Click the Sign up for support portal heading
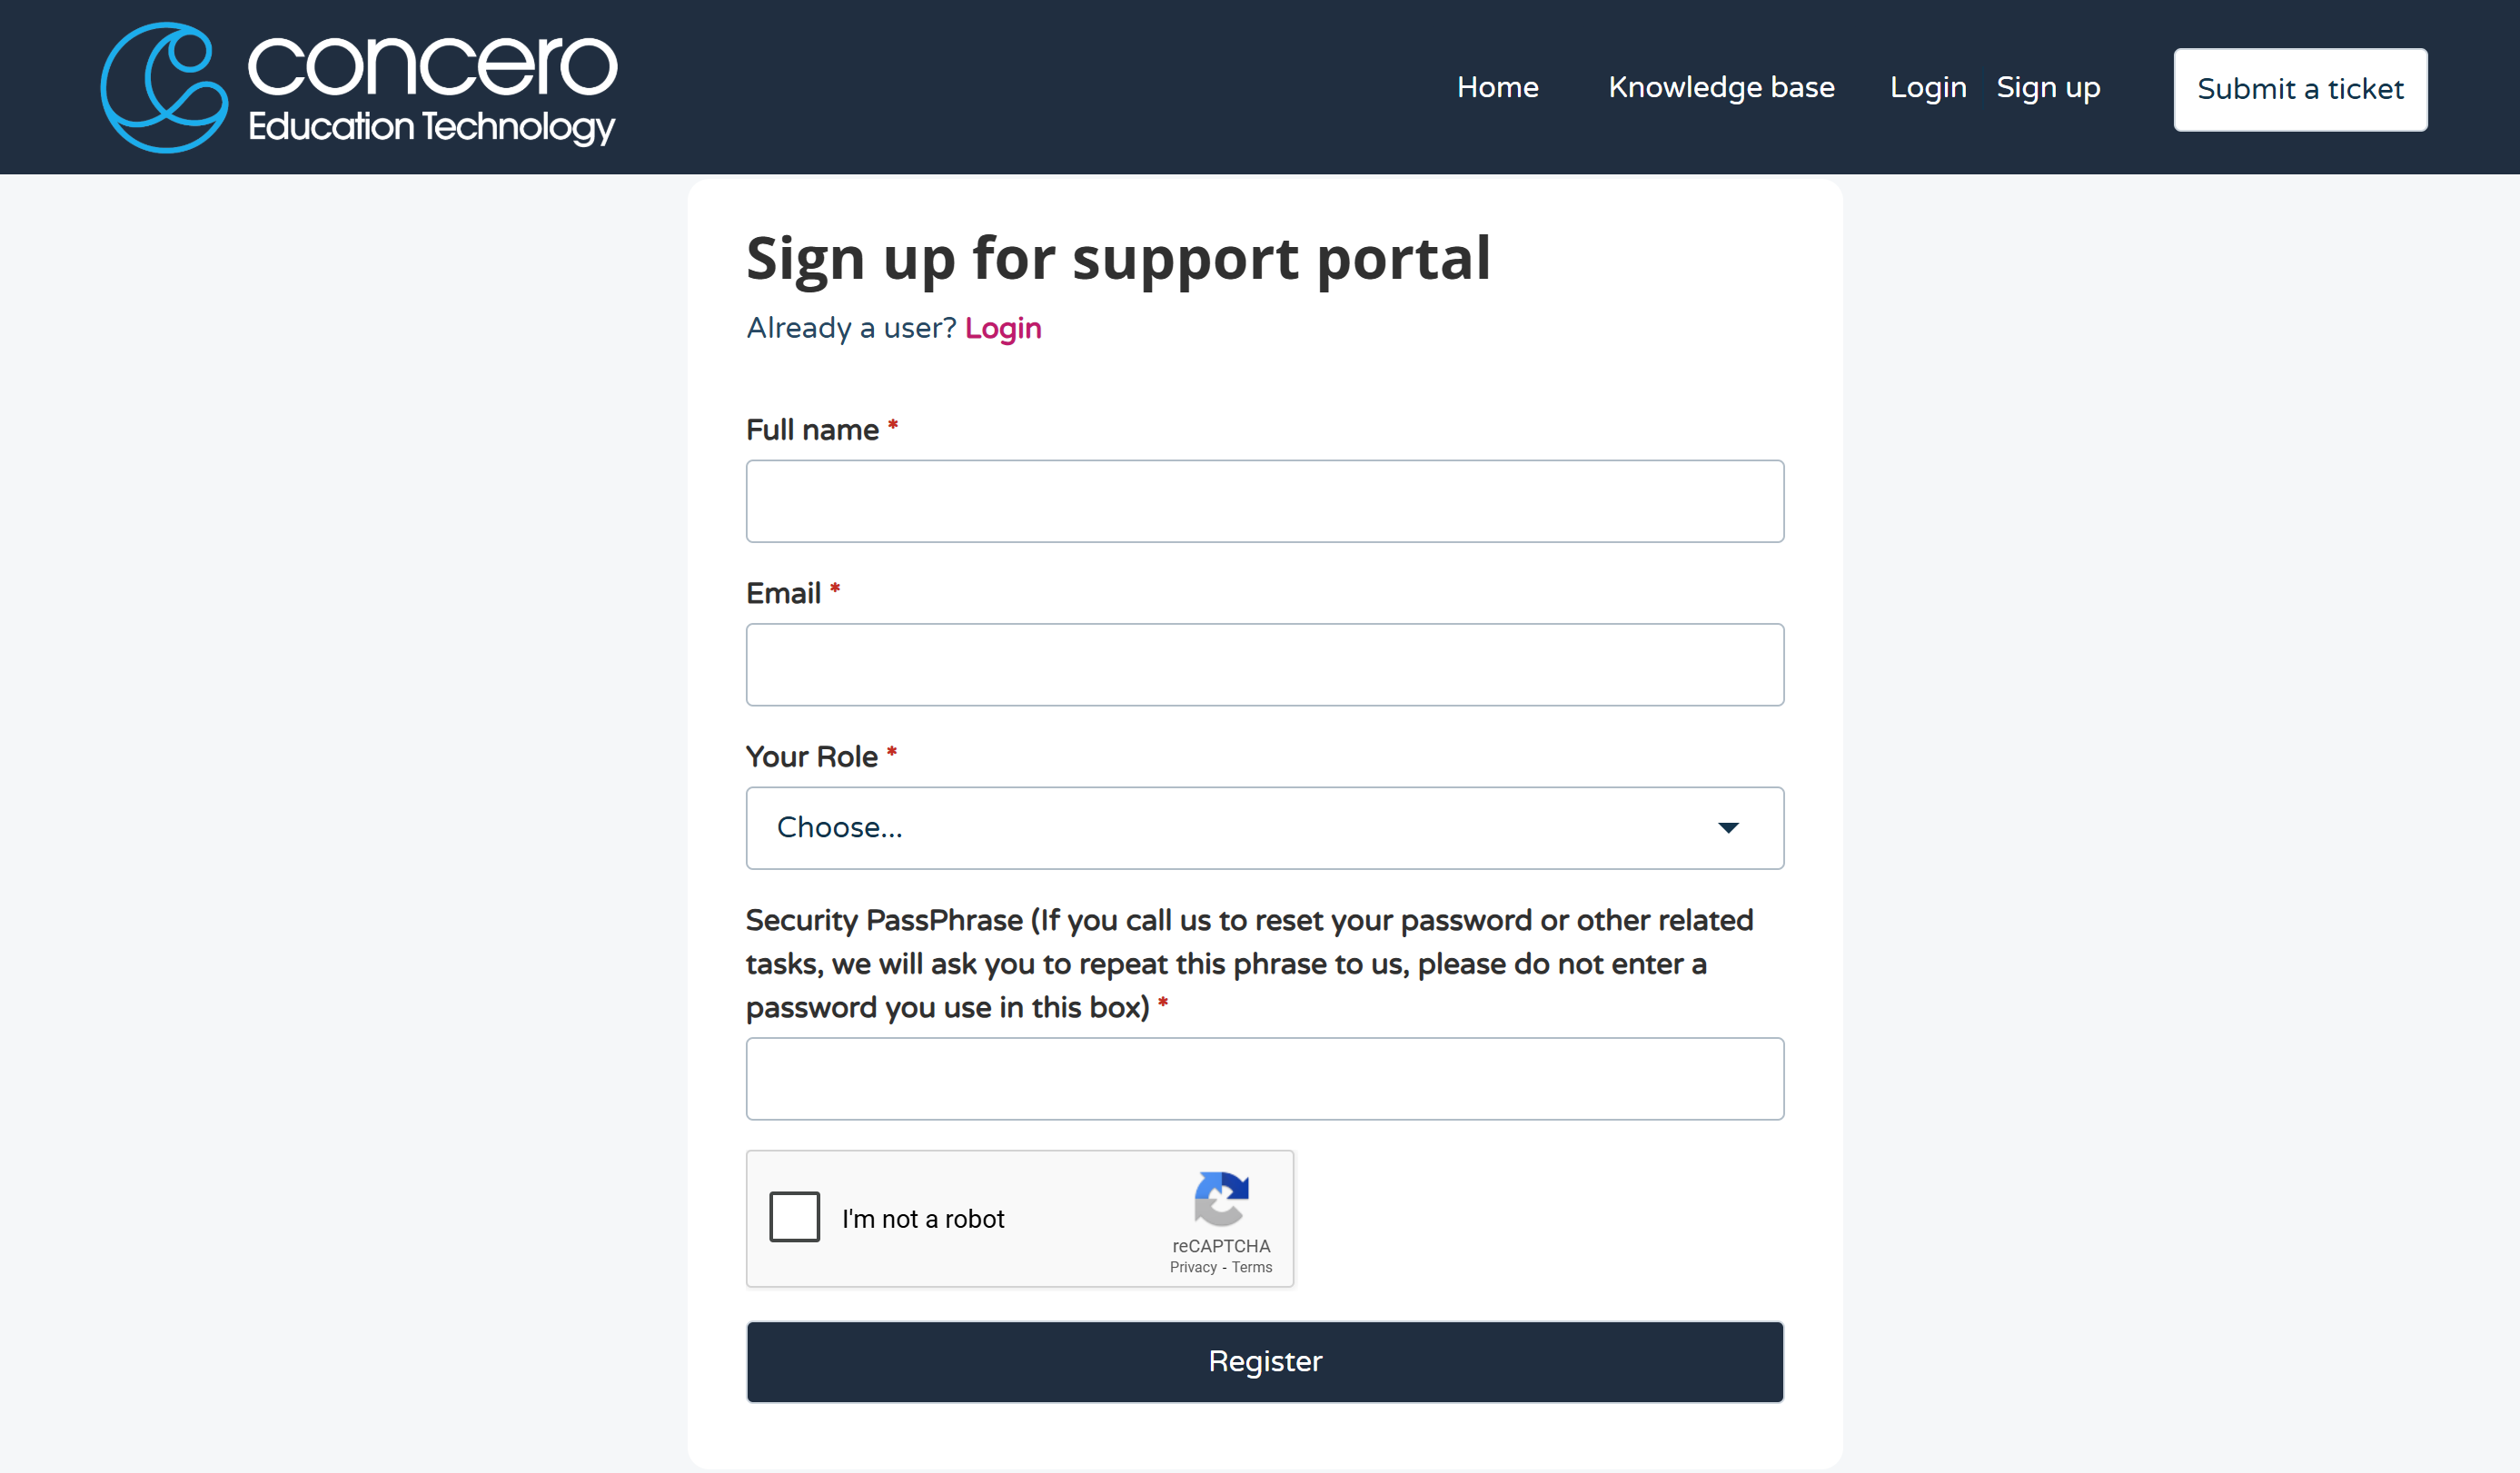Viewport: 2520px width, 1473px height. click(1118, 259)
